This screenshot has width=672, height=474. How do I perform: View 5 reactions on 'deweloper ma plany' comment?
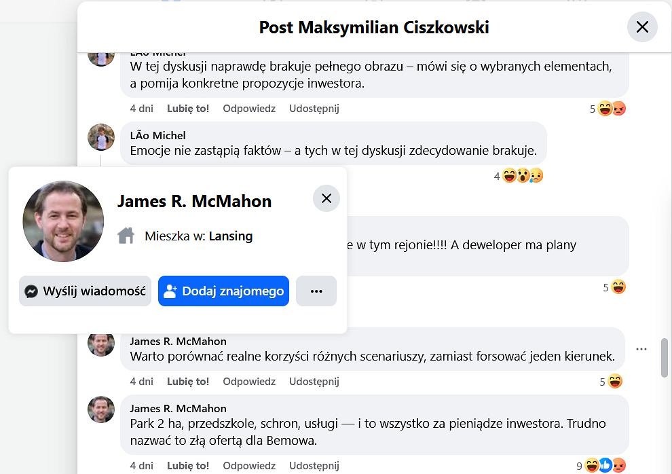click(x=614, y=287)
